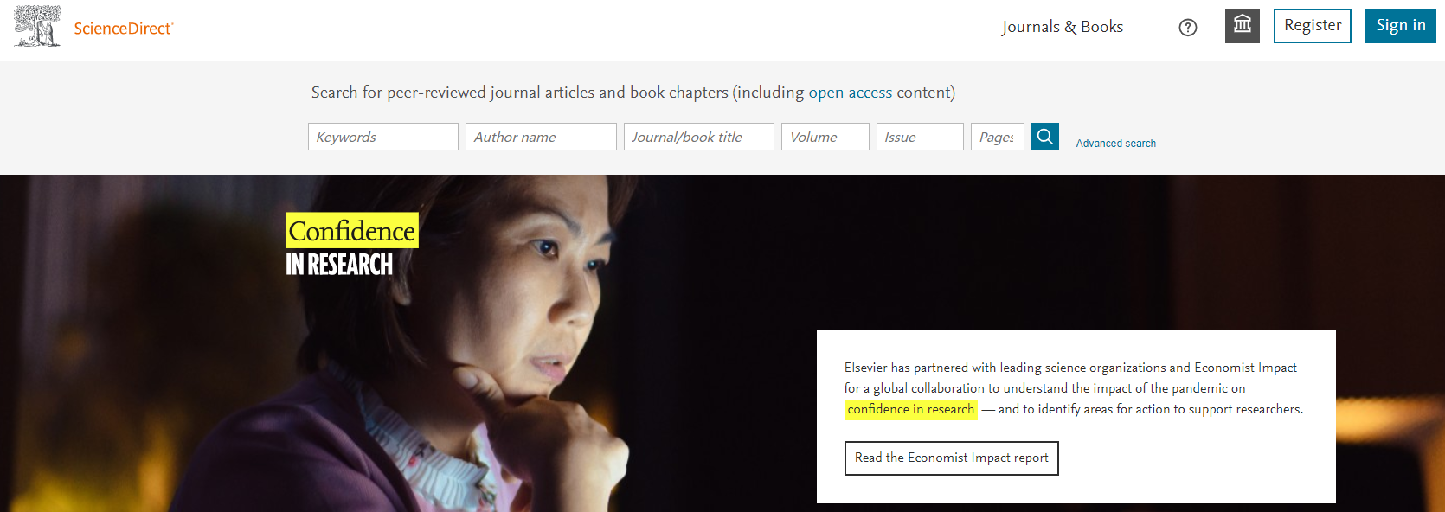Focus the Pages field
1445x512 pixels.
[x=998, y=137]
